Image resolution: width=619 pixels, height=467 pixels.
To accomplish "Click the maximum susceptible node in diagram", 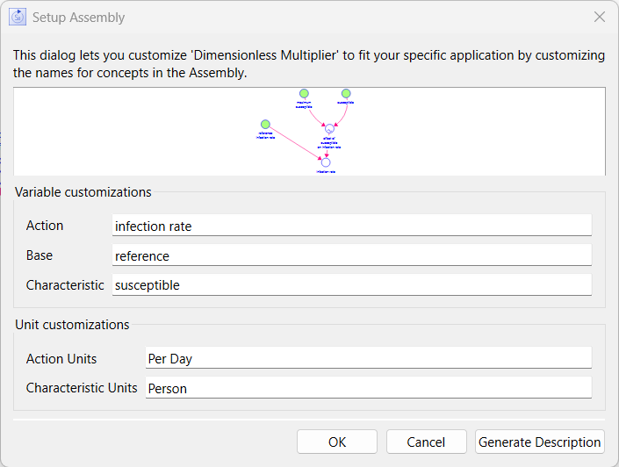I will point(303,94).
